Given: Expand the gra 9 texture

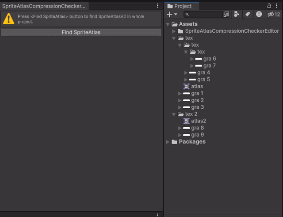Looking at the screenshot, I should tap(180, 135).
